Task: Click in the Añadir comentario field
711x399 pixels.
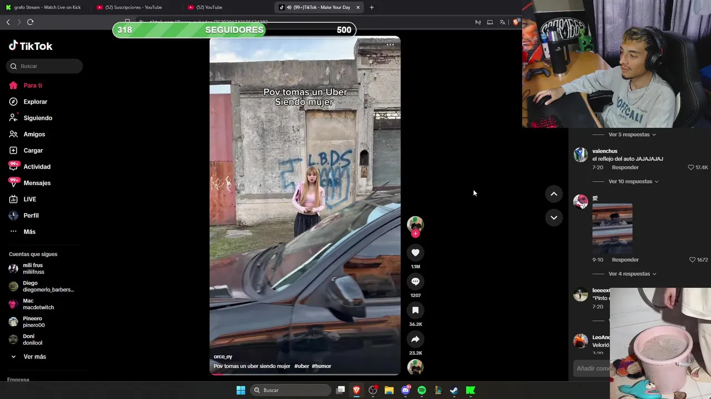Action: pyautogui.click(x=592, y=369)
